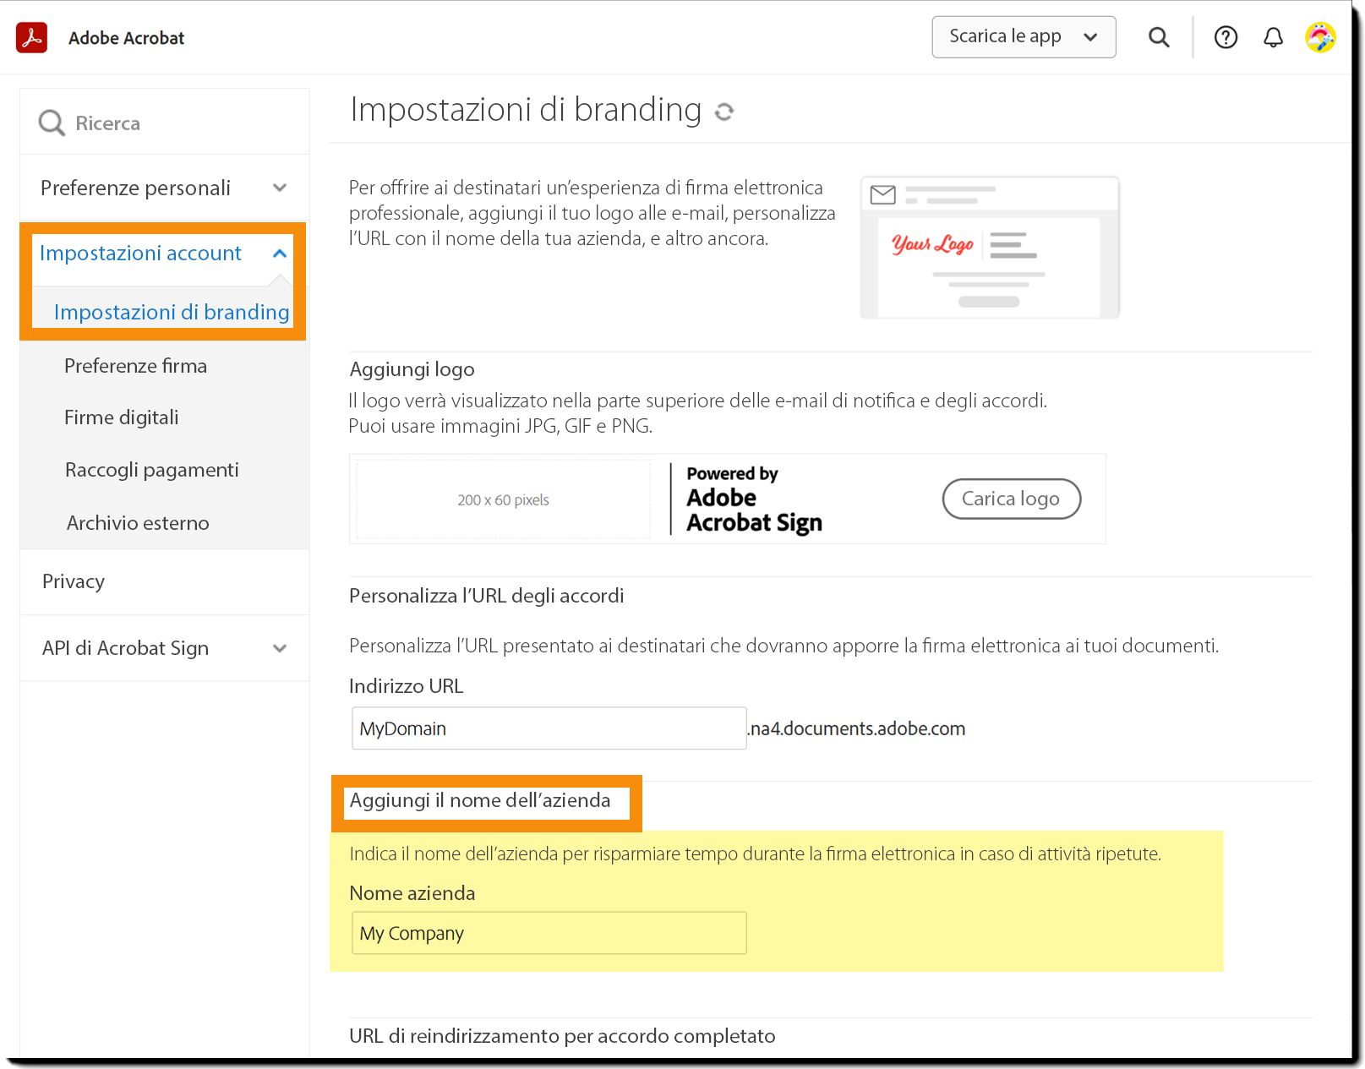Click the Indirizzo URL MyDomain field
Screen dimensions: 1365x1069
point(549,728)
